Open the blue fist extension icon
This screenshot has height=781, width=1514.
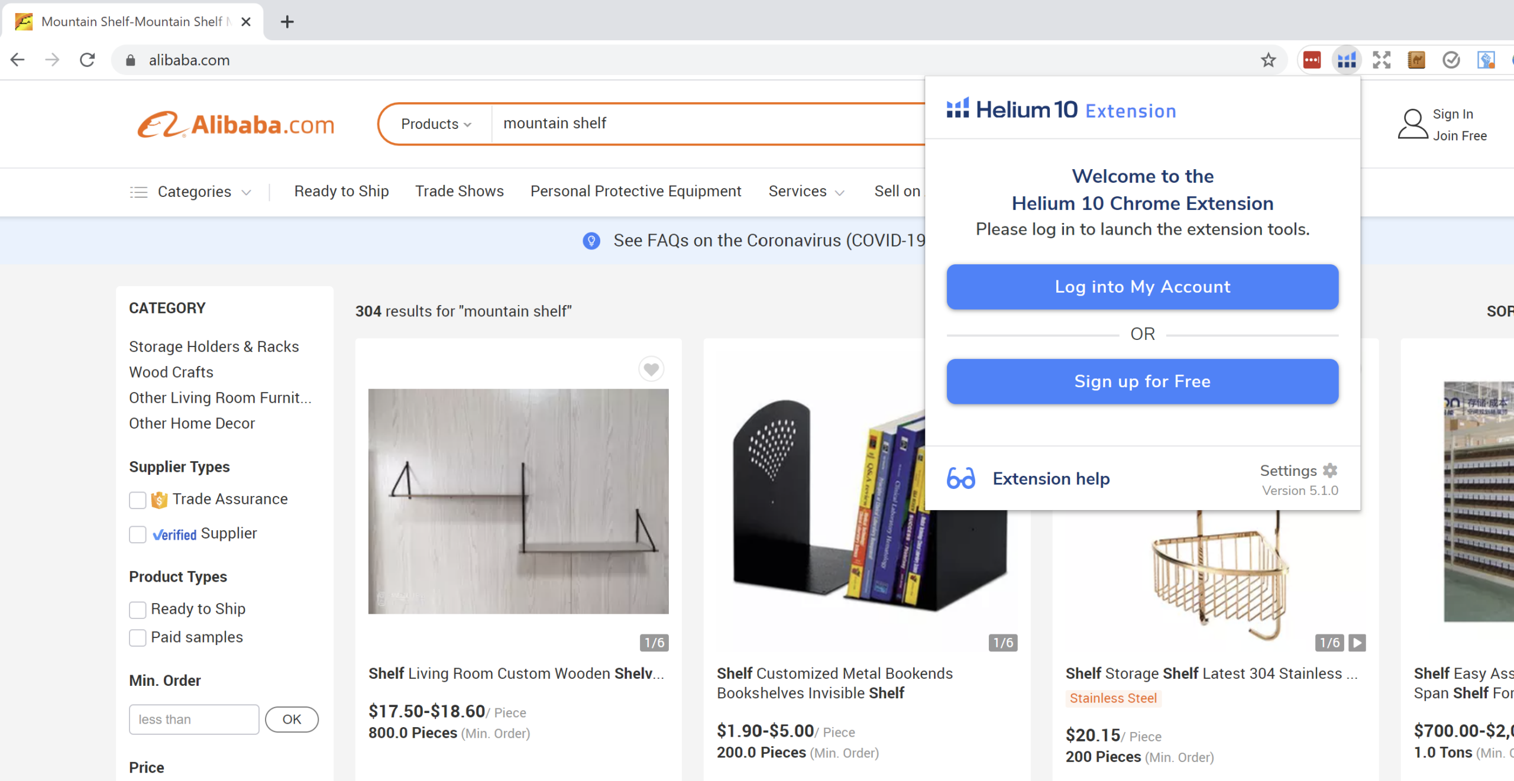click(1487, 59)
